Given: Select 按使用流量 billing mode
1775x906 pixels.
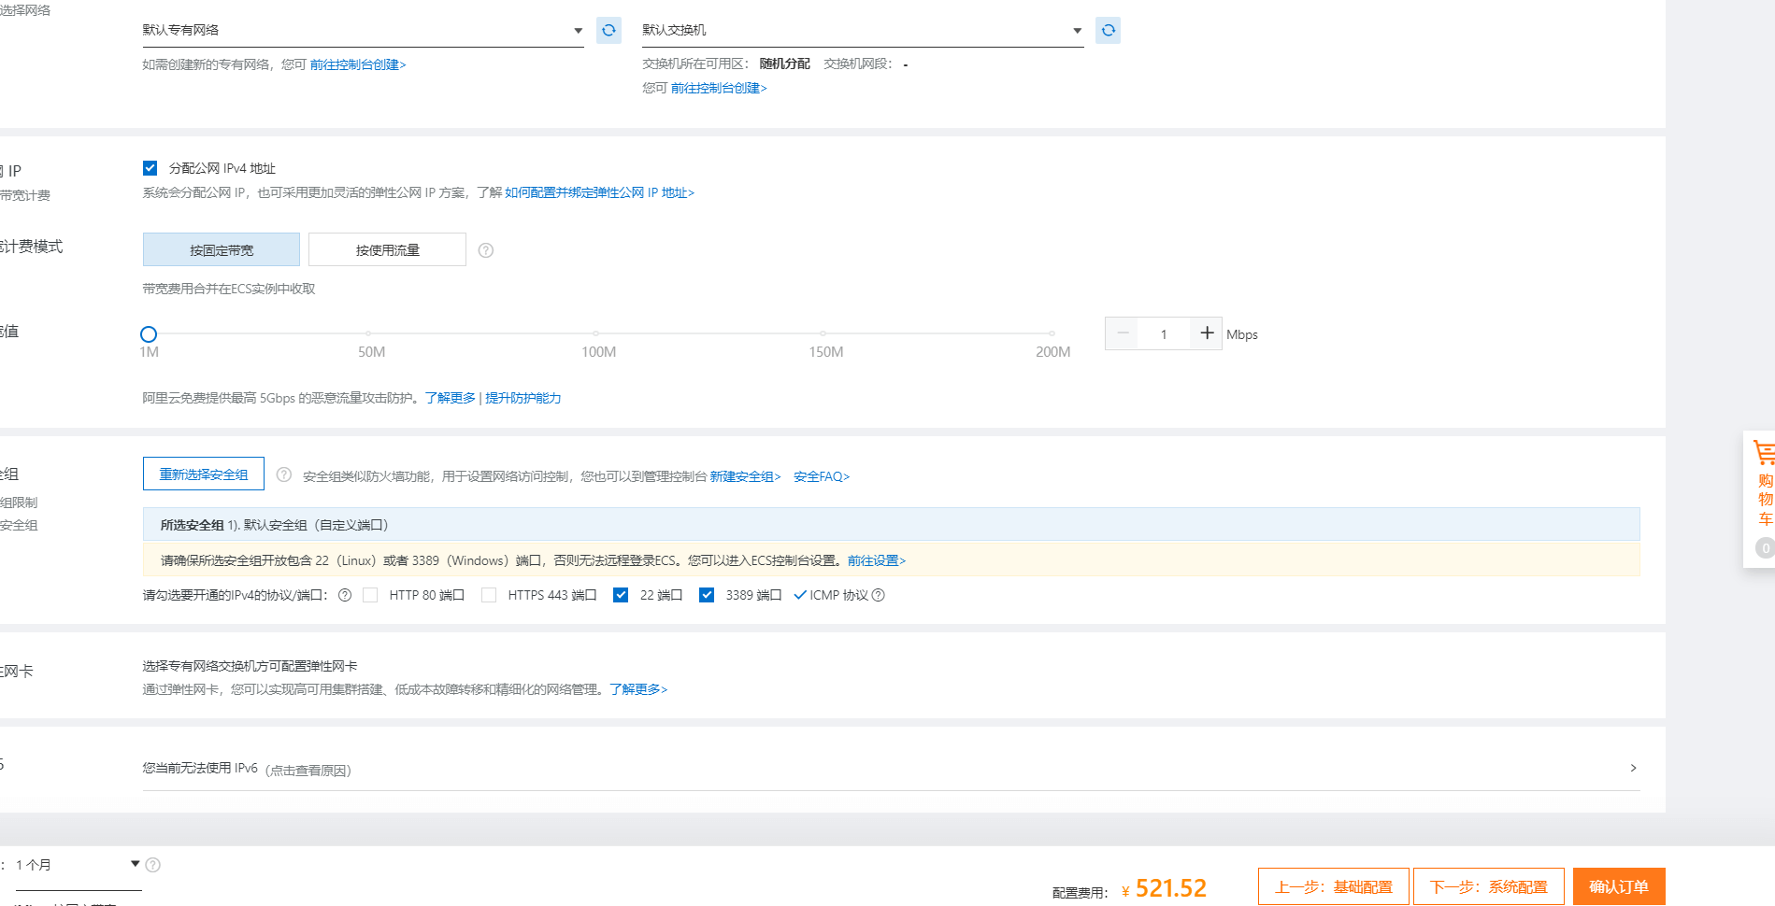Looking at the screenshot, I should 387,250.
